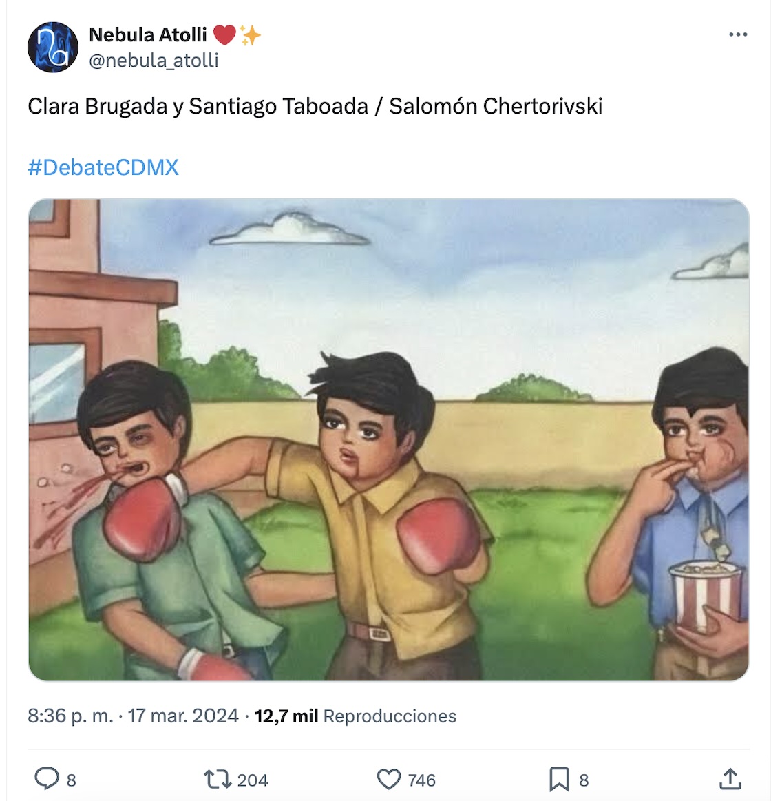
Task: Click the sparkles emoji after the name
Action: tap(250, 34)
